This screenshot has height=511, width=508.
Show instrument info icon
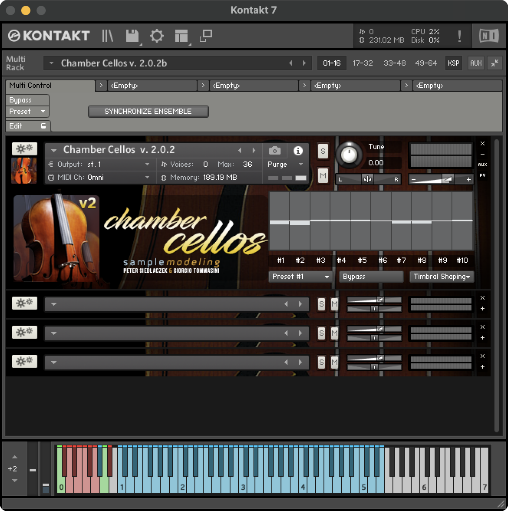pos(298,151)
